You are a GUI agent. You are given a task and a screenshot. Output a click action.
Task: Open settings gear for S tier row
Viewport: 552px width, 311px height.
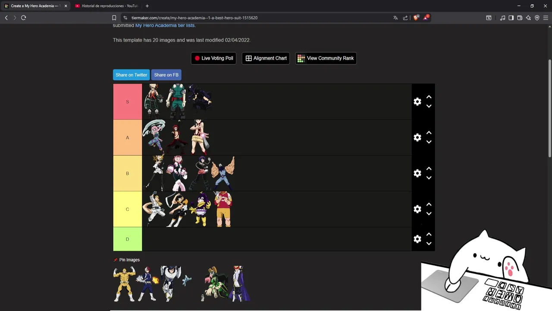pyautogui.click(x=417, y=102)
